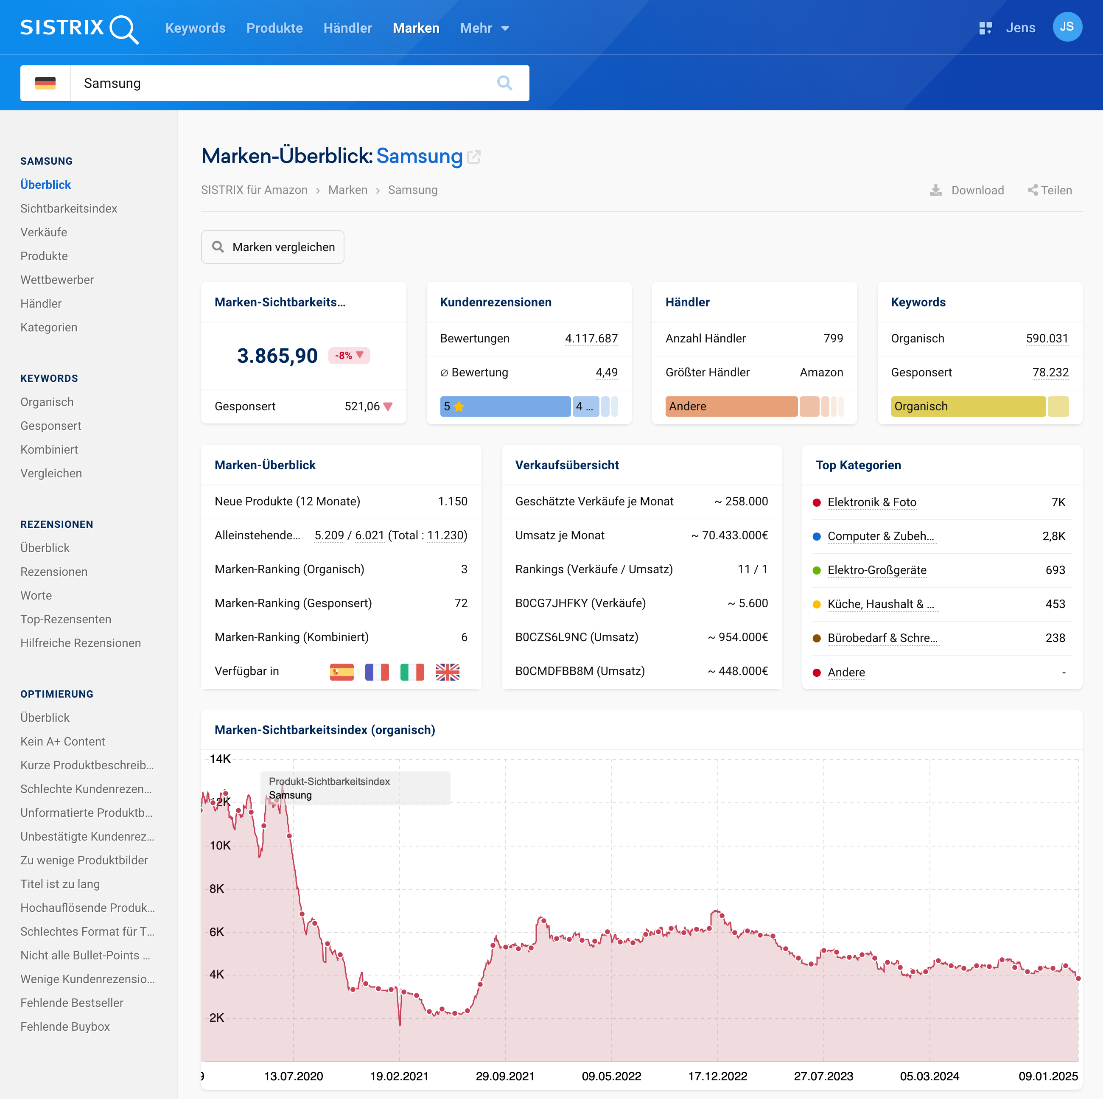Click the French flag in Verfügbar in
This screenshot has width=1103, height=1099.
377,672
